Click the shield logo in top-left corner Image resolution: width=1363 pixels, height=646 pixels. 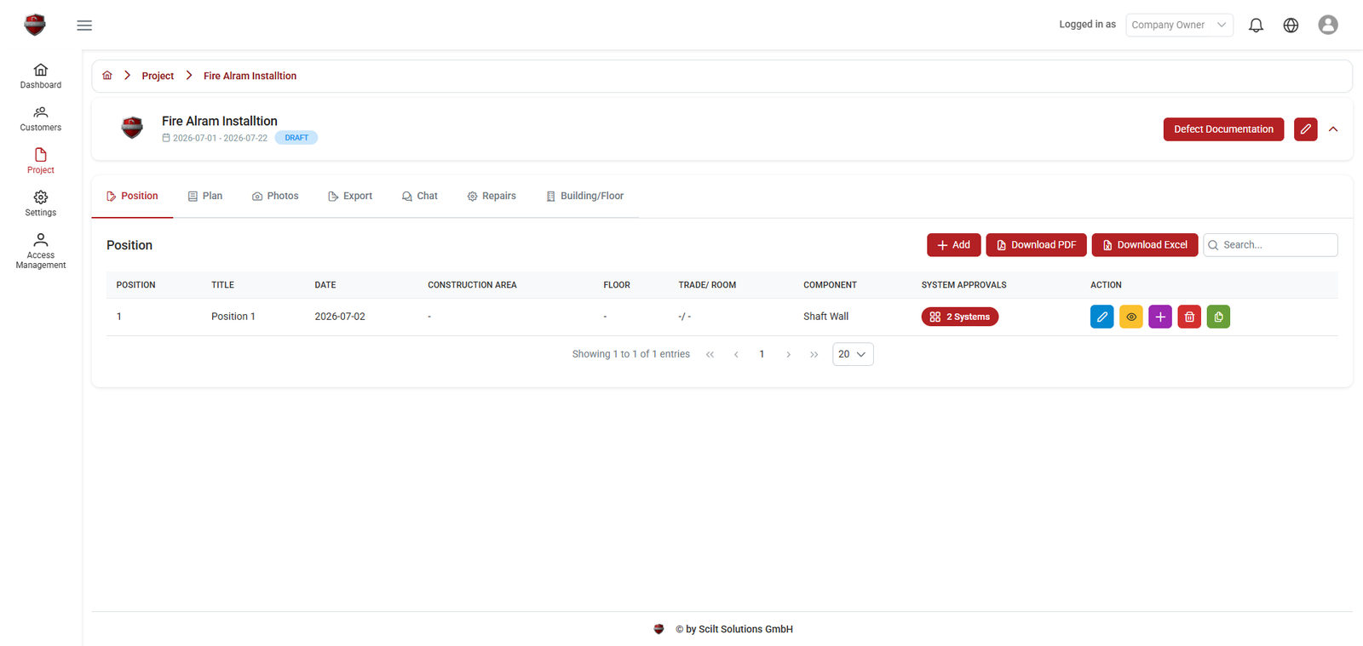35,25
